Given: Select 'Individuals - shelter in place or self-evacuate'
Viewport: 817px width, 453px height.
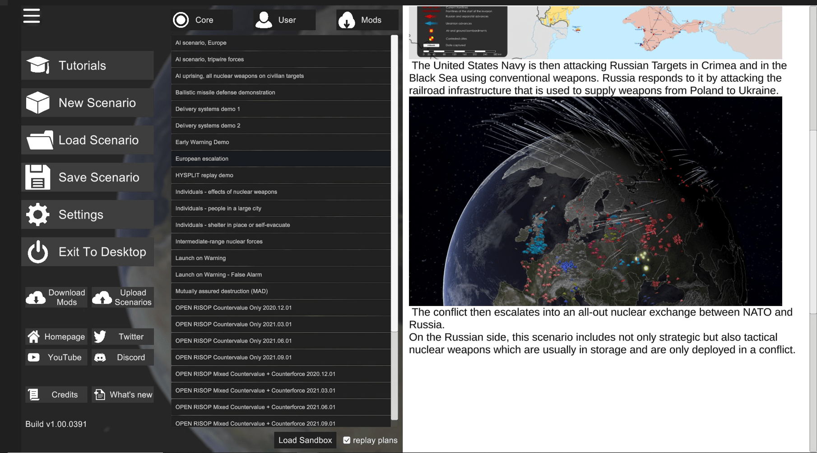Looking at the screenshot, I should 281,225.
